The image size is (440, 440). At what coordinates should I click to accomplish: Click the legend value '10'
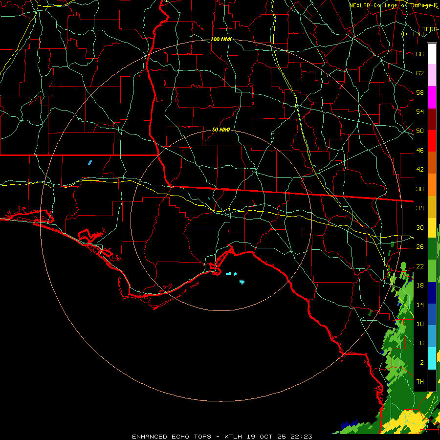click(x=420, y=324)
